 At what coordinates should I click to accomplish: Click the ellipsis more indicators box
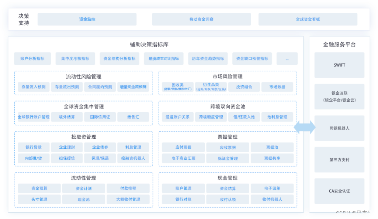coord(287,59)
